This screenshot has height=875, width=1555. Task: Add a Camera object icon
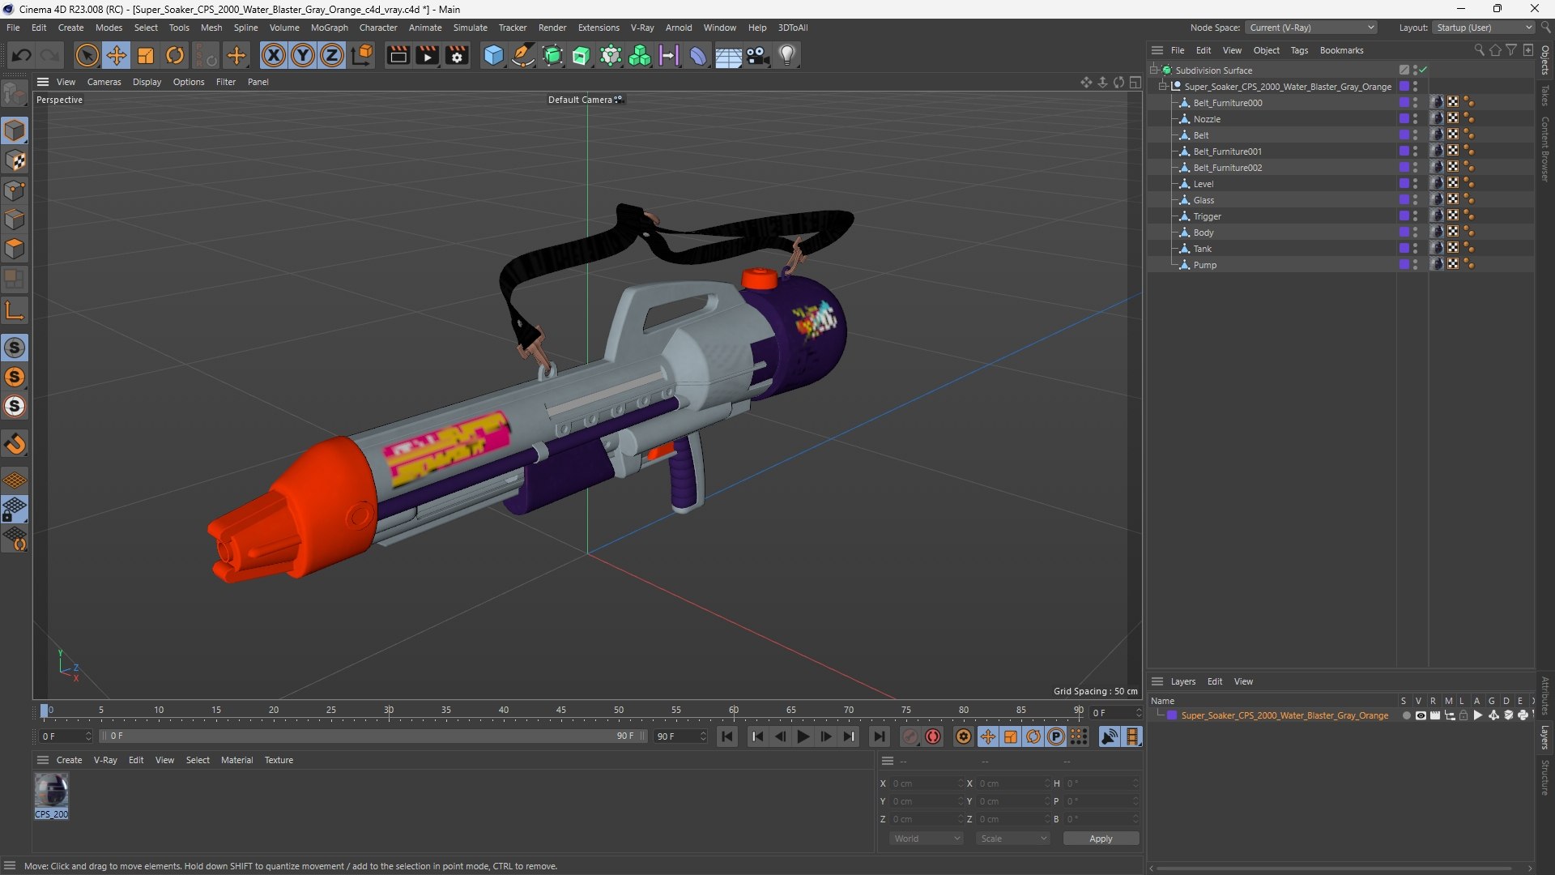pyautogui.click(x=758, y=55)
